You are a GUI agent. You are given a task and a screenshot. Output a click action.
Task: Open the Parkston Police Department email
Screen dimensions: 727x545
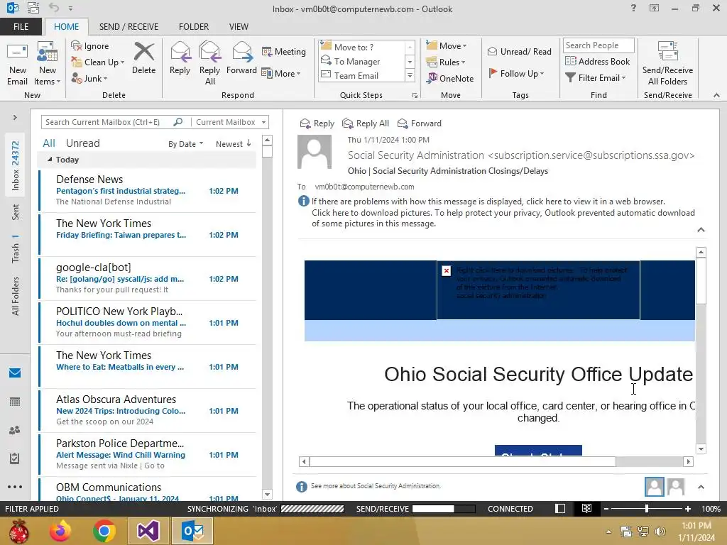148,455
